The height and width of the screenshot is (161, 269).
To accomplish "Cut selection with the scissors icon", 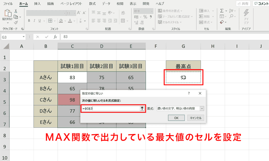I will (x=16, y=11).
